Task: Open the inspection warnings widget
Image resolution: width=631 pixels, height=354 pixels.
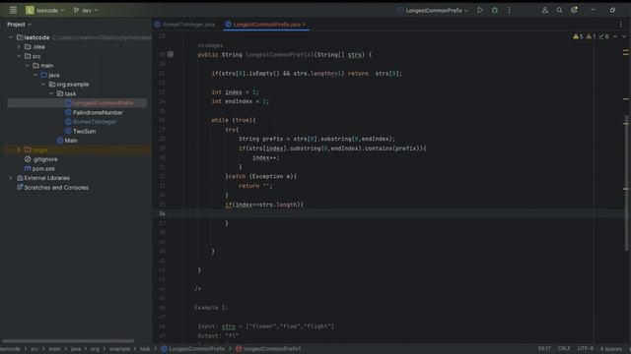Action: (591, 36)
